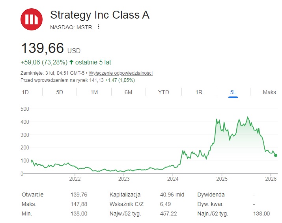The image size is (282, 223).
Task: Click the 139,66 USD price
Action: coord(43,48)
